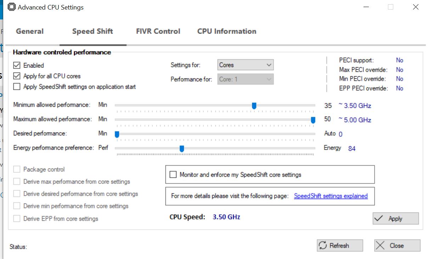Open the Performance for Core: 1 dropdown
Viewport: 428px width, 259px height.
tap(245, 79)
